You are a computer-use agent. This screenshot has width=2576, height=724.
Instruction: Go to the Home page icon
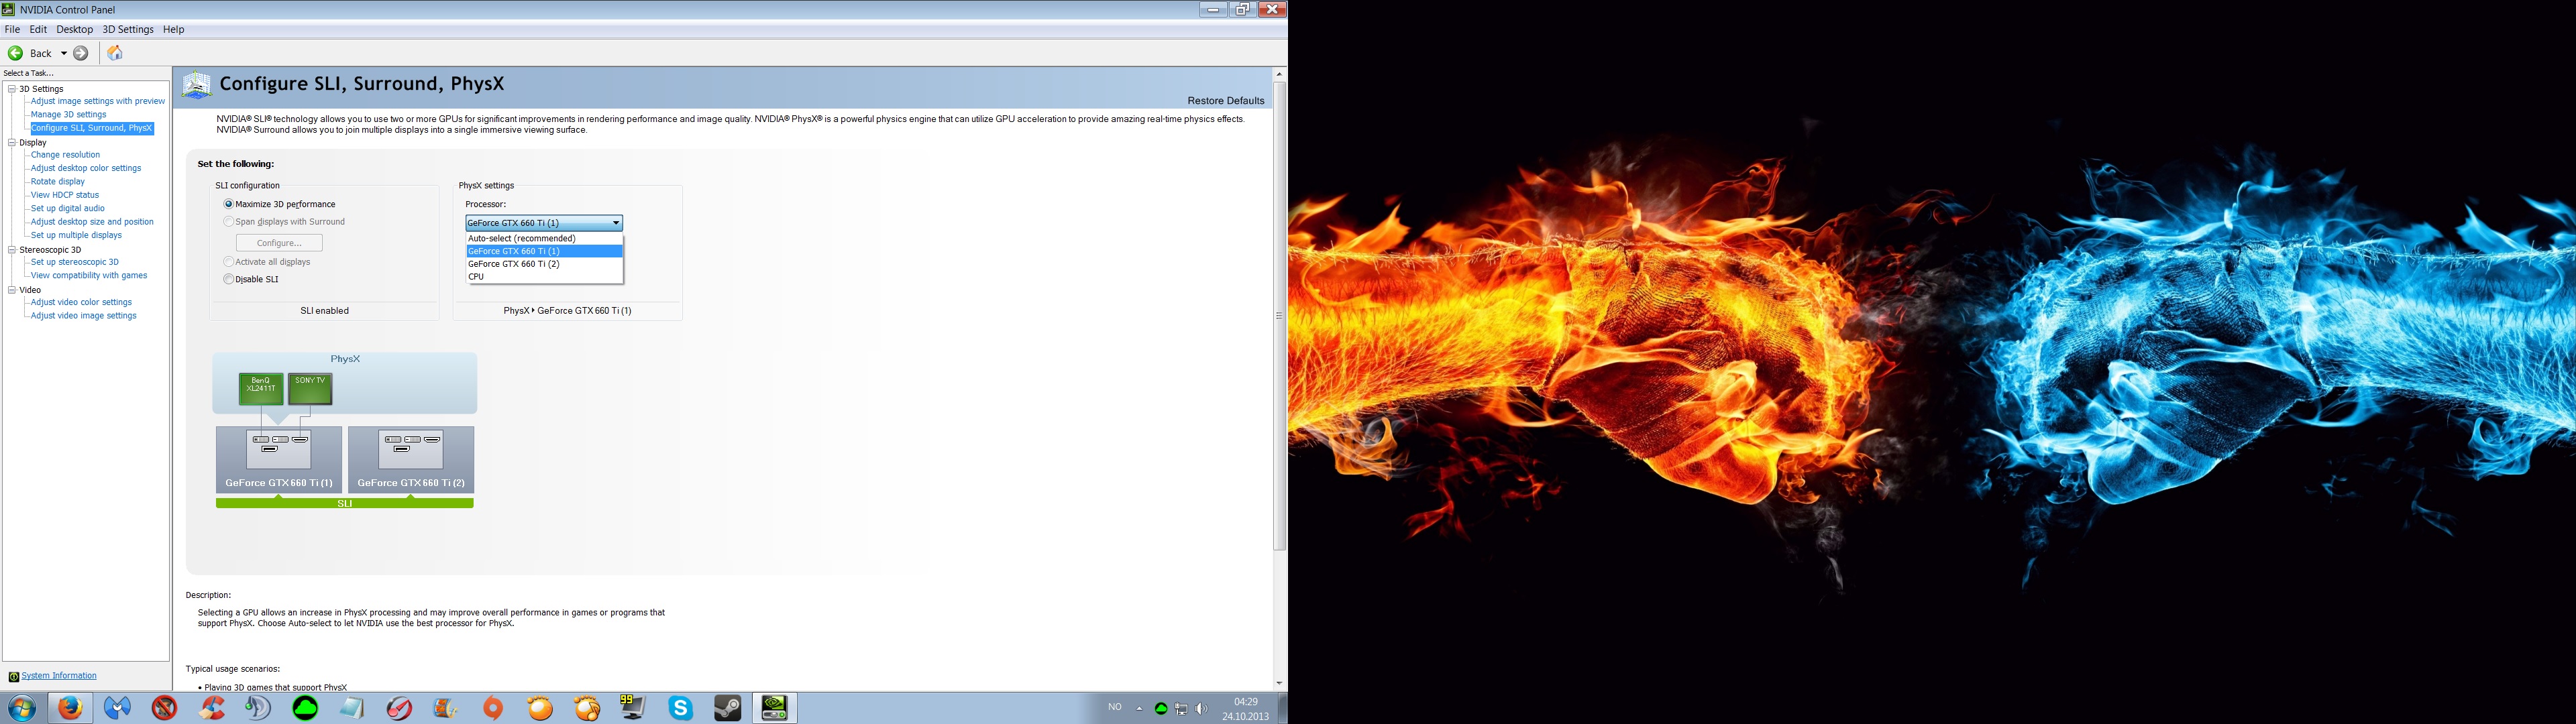click(115, 53)
